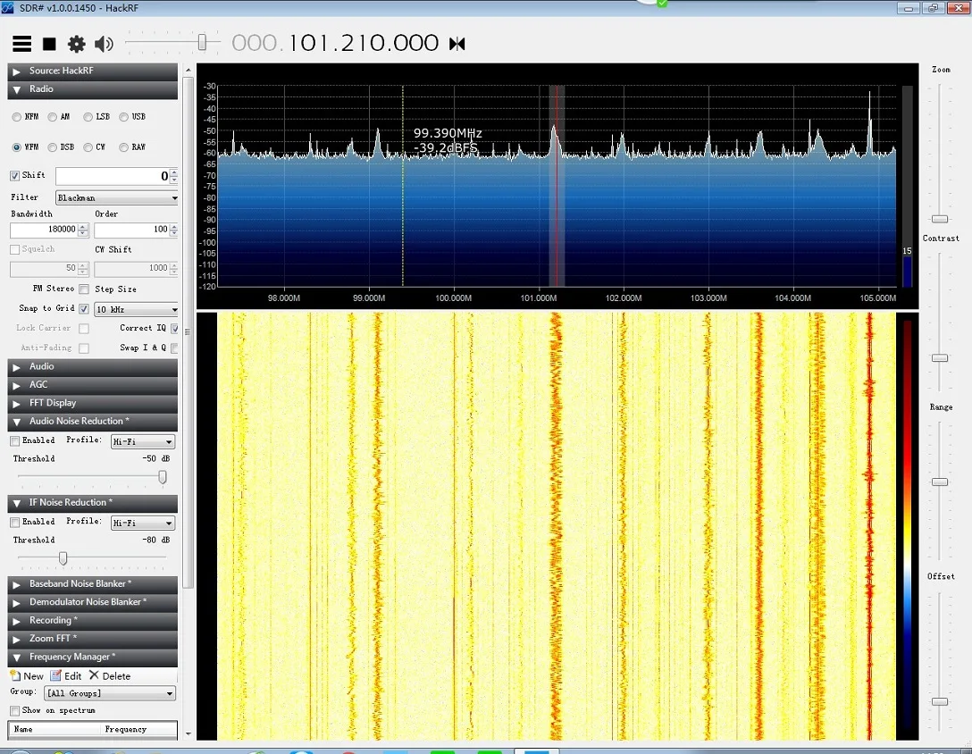Click the Frequency column header
This screenshot has height=754, width=972.
138,729
